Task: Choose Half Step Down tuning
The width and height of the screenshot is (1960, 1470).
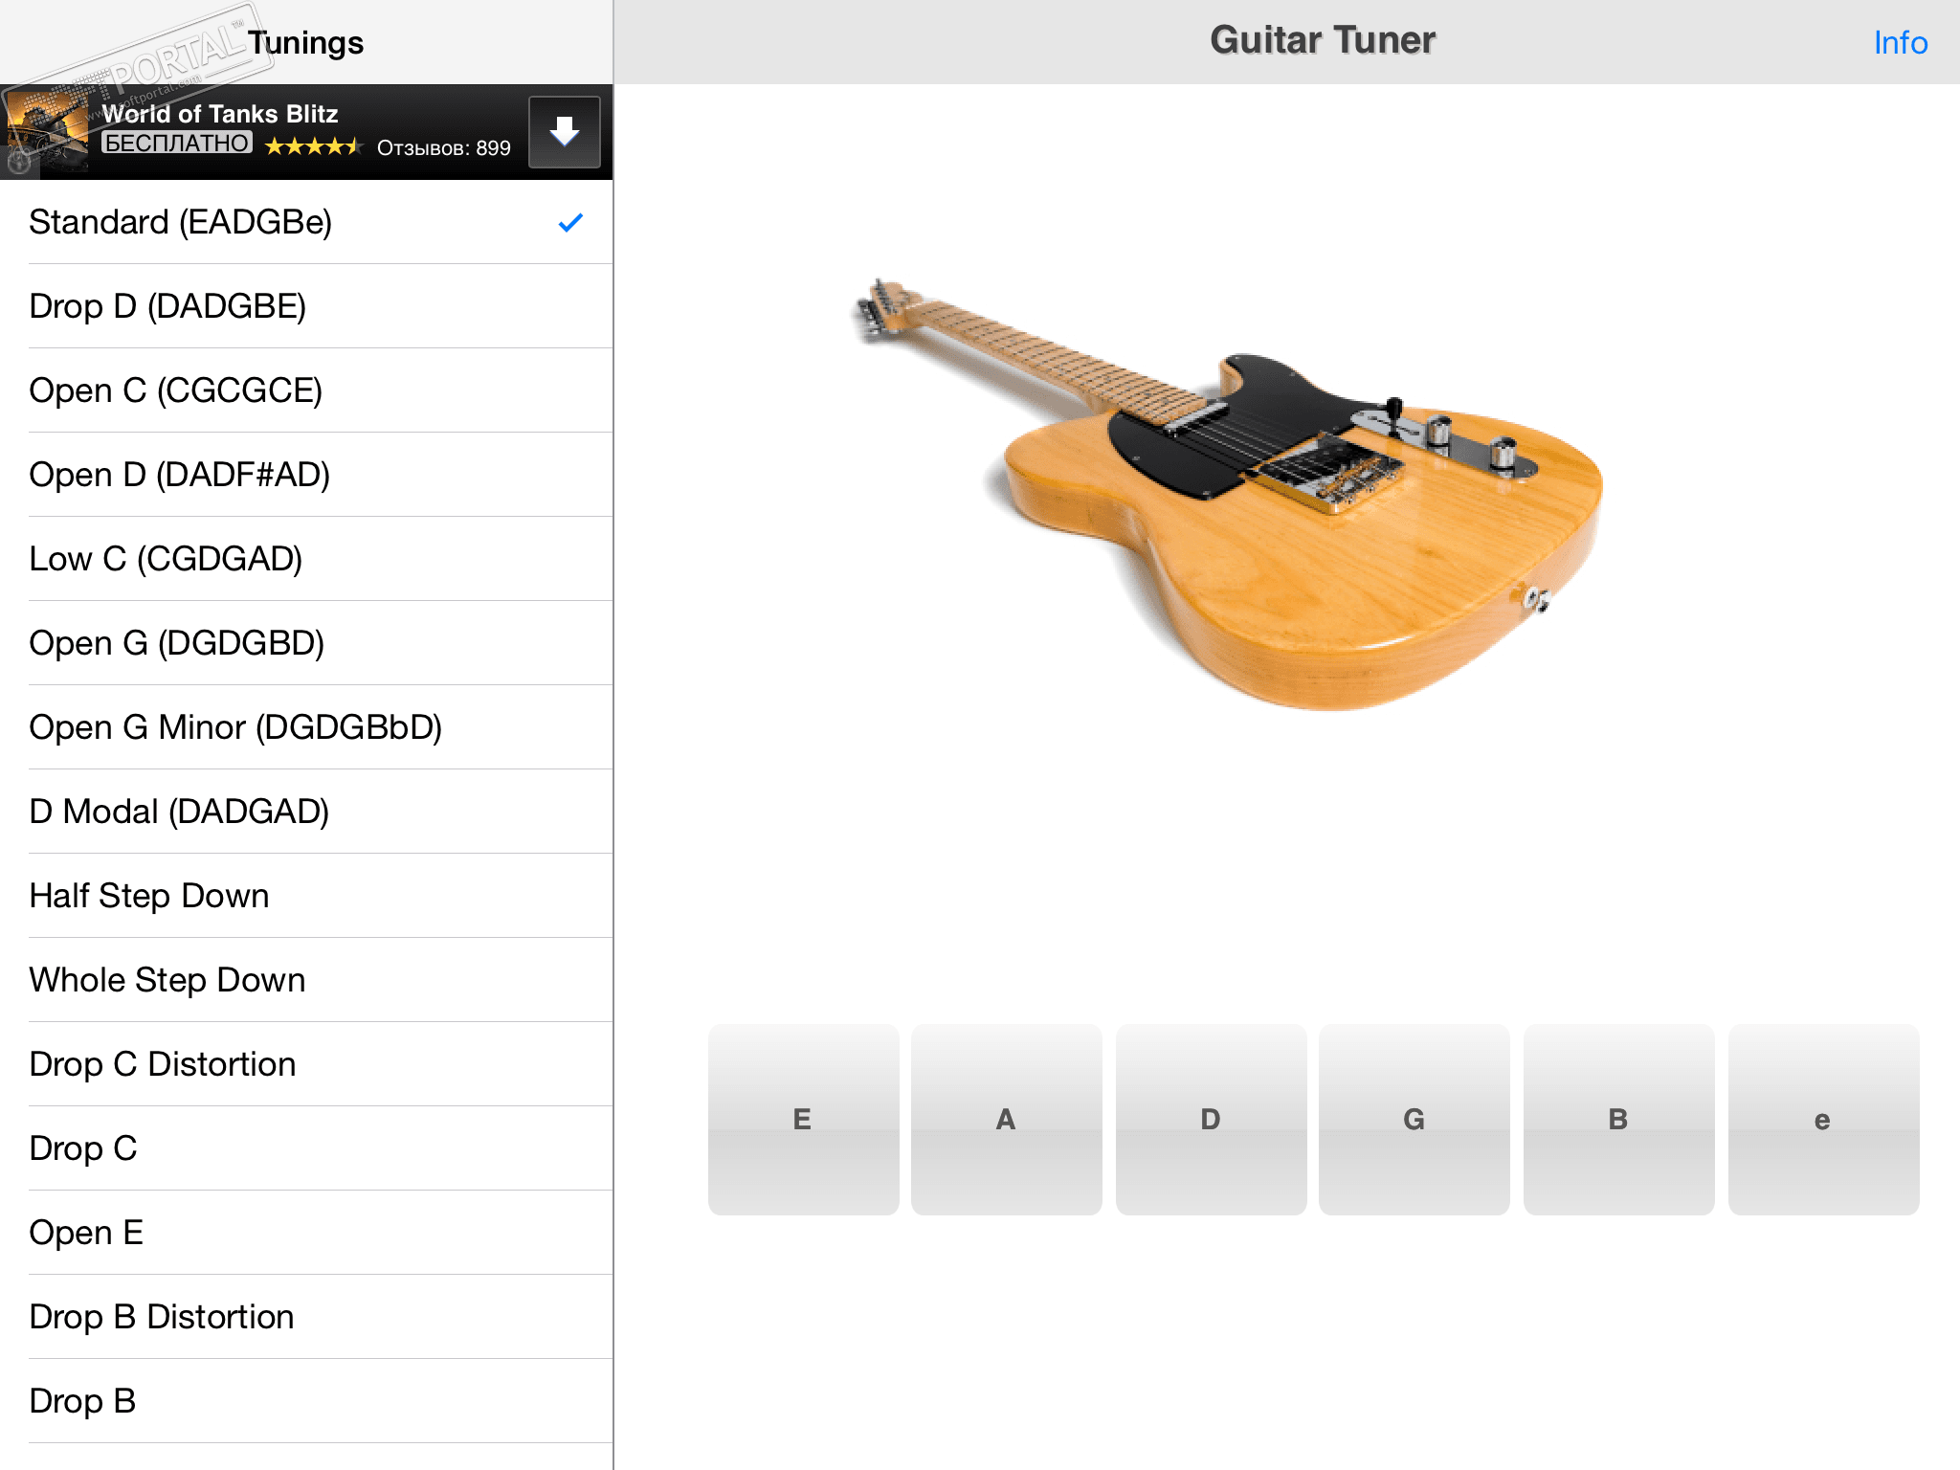Action: (x=306, y=896)
